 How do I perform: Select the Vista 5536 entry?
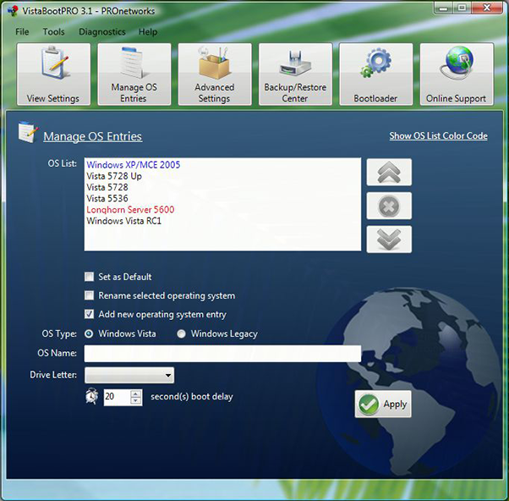[x=107, y=199]
